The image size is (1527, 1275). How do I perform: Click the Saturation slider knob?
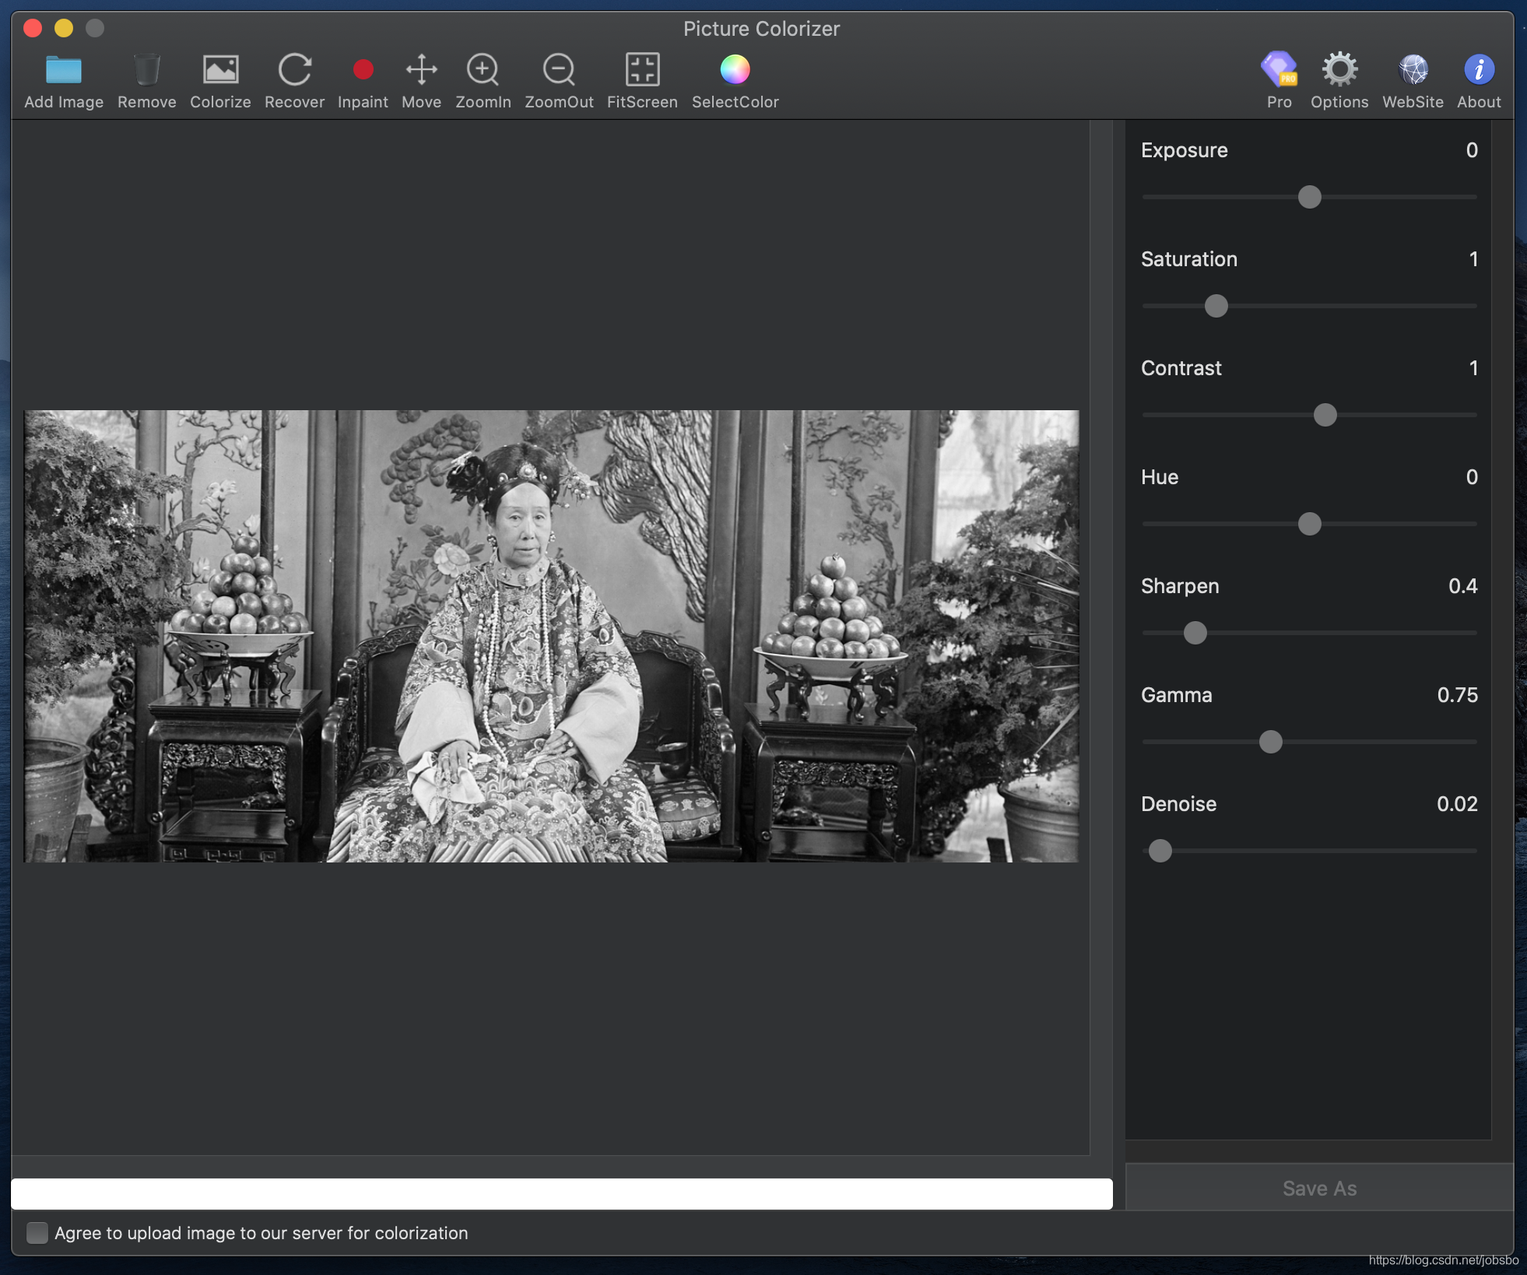point(1216,306)
